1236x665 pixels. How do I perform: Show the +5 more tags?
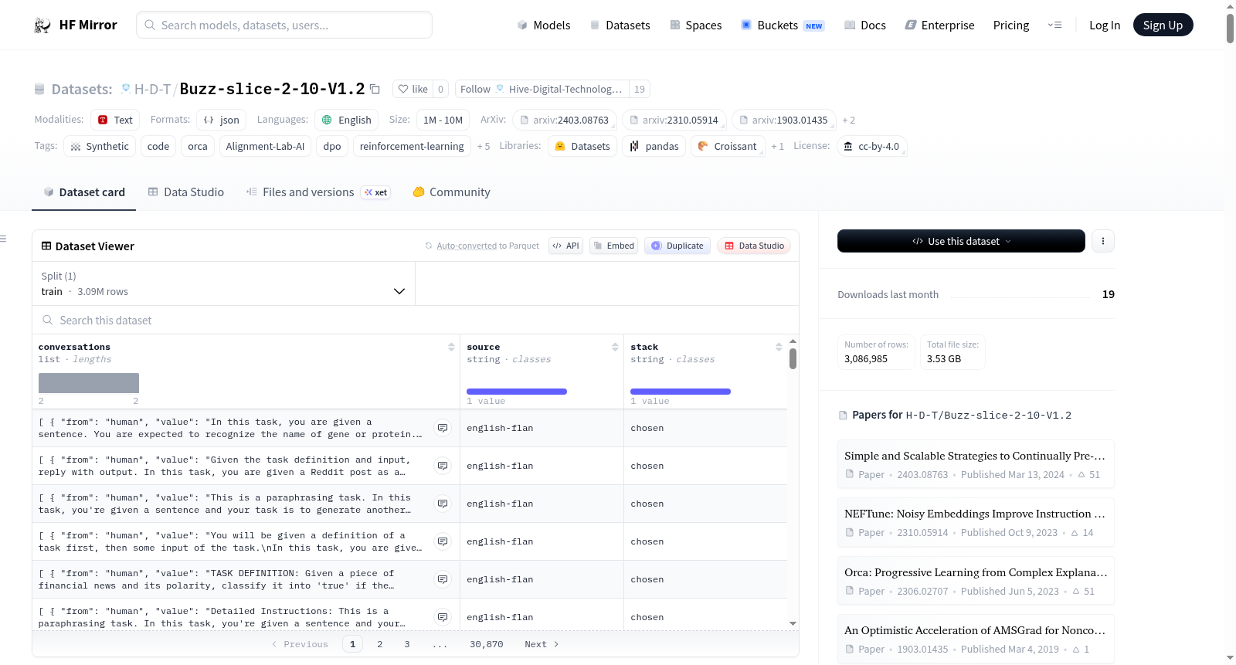point(484,146)
